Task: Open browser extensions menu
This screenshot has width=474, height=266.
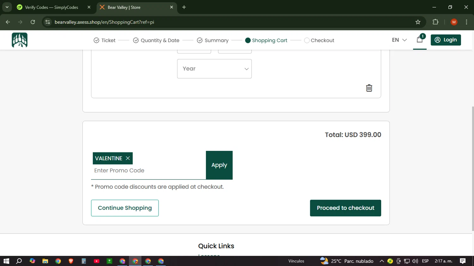Action: coord(435,22)
